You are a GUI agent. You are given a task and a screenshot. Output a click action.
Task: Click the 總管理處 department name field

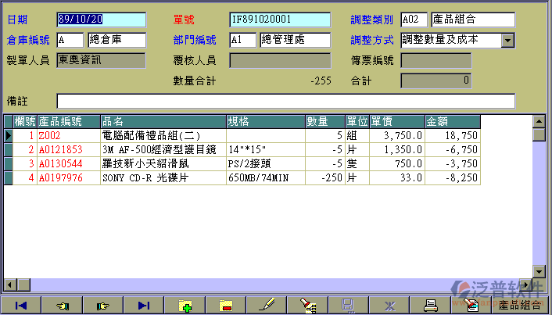295,40
